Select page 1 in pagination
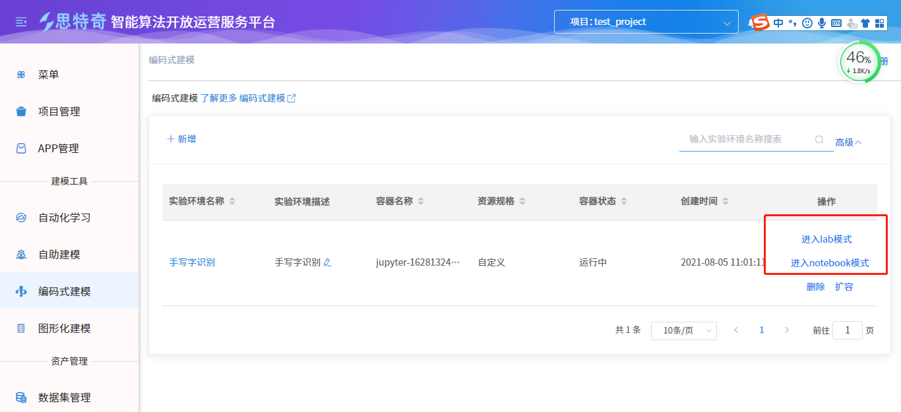901x412 pixels. (762, 330)
